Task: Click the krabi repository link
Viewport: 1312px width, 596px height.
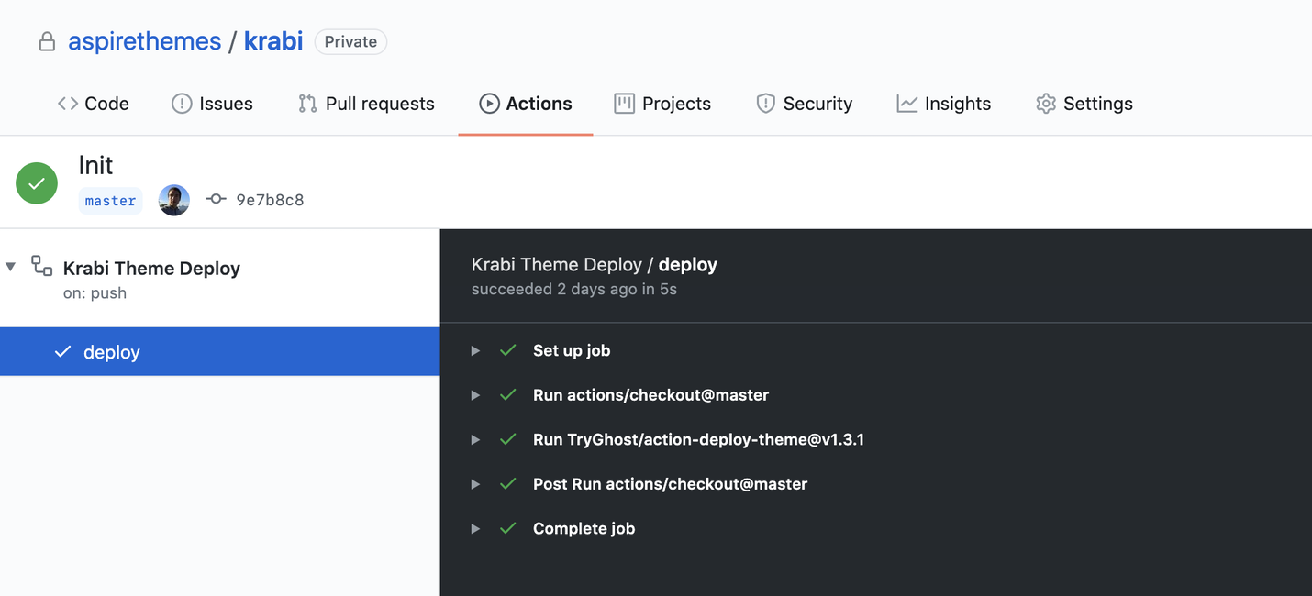Action: click(273, 41)
